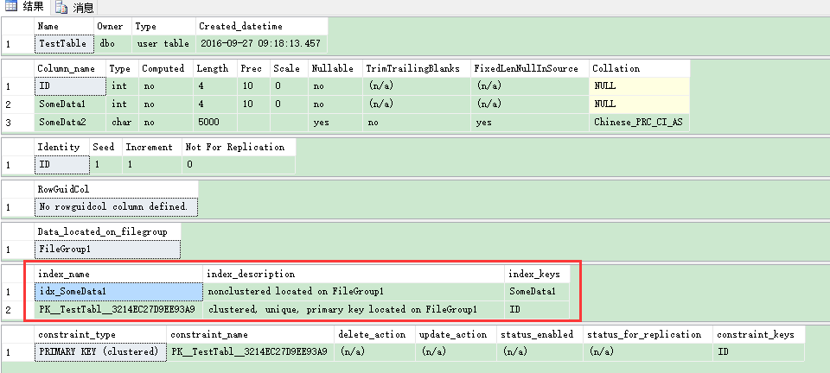Click the index_description column header
Screen dimensions: 830x373
click(x=354, y=275)
